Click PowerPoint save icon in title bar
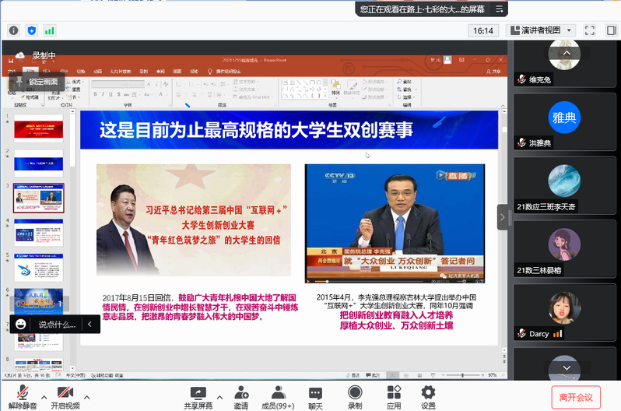Viewport: 621px width, 411px height. [11, 61]
